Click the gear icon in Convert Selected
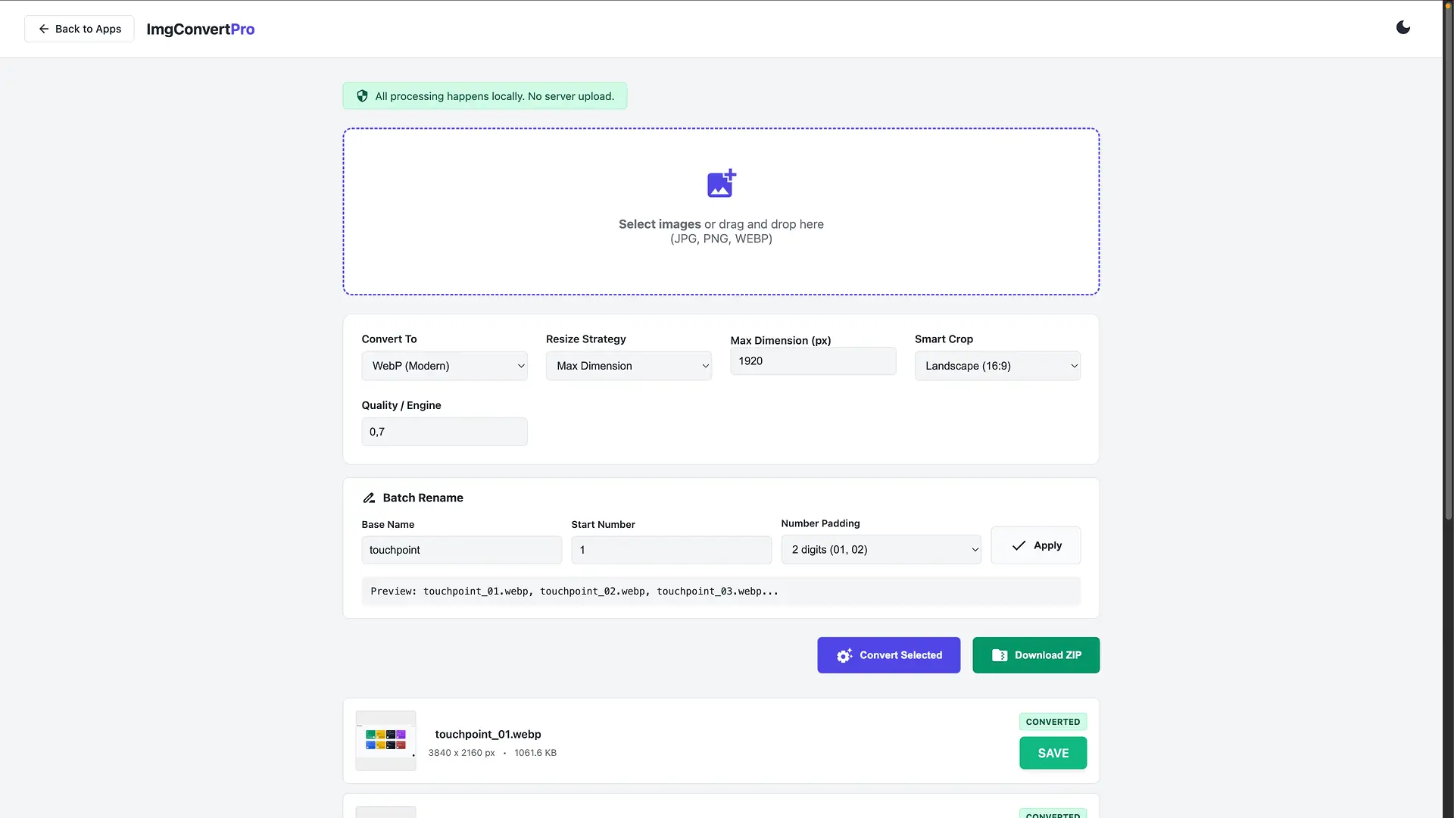Image resolution: width=1454 pixels, height=818 pixels. [x=844, y=656]
